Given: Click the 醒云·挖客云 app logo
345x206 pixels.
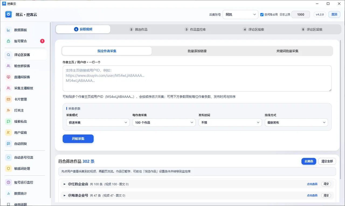Looking at the screenshot, I should (x=9, y=15).
